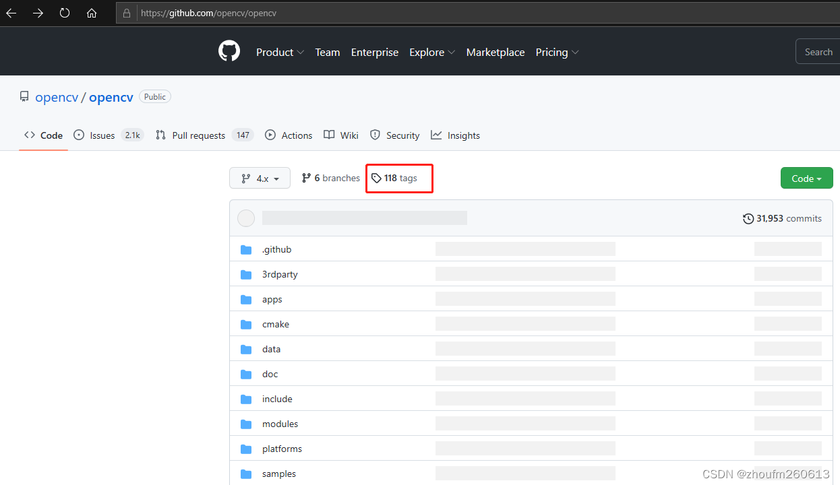Open the Team page link

328,52
